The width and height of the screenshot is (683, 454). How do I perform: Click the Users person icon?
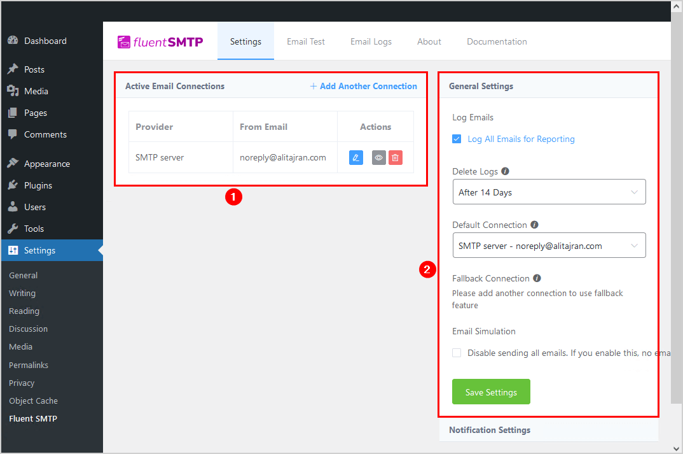13,206
